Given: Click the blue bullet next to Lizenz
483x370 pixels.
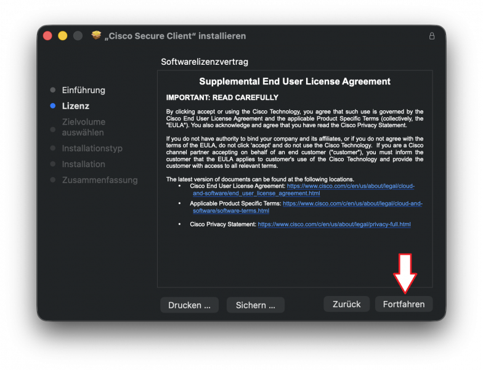Looking at the screenshot, I should (x=53, y=106).
